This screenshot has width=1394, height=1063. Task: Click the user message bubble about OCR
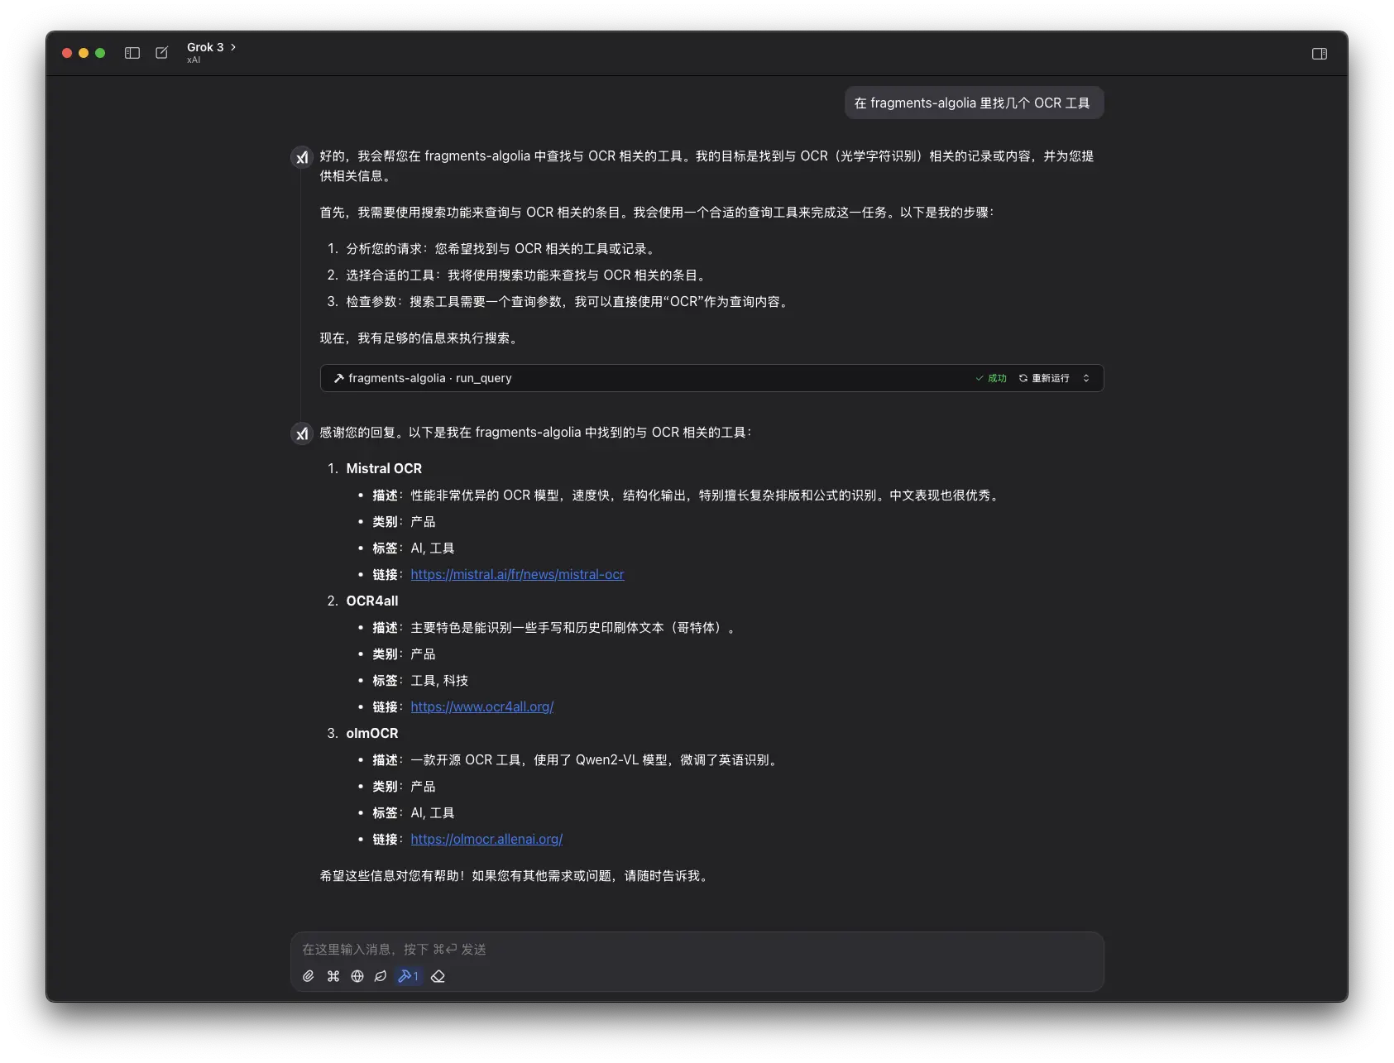974,103
